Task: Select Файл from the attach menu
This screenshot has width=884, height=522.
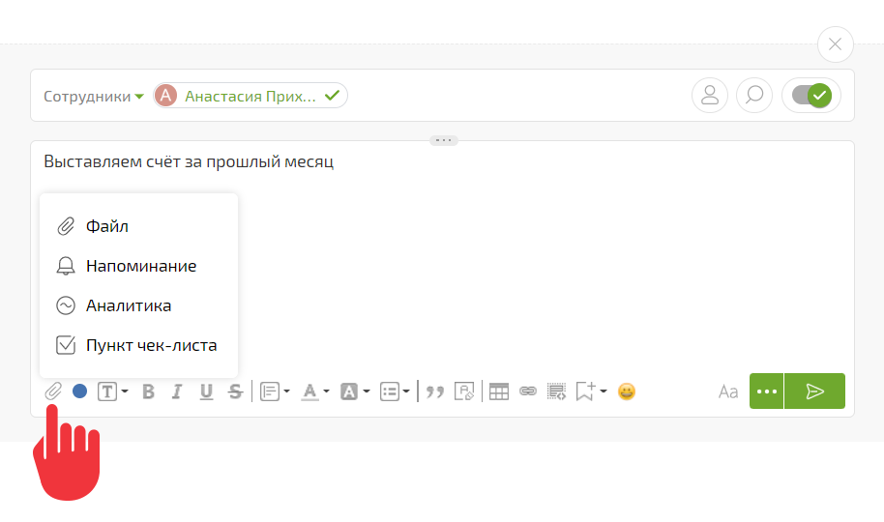Action: pos(138,226)
